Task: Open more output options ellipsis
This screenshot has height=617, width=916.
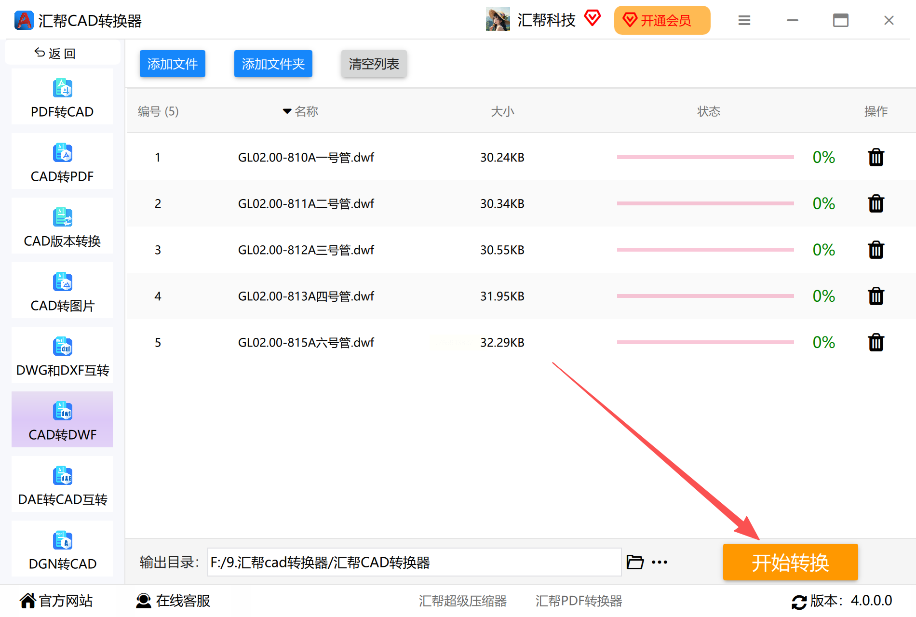Action: pos(660,562)
